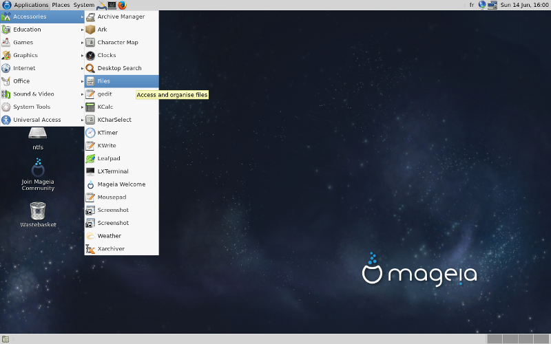Click the Mageia logo in Applications button
551x344 pixels.
click(x=7, y=5)
